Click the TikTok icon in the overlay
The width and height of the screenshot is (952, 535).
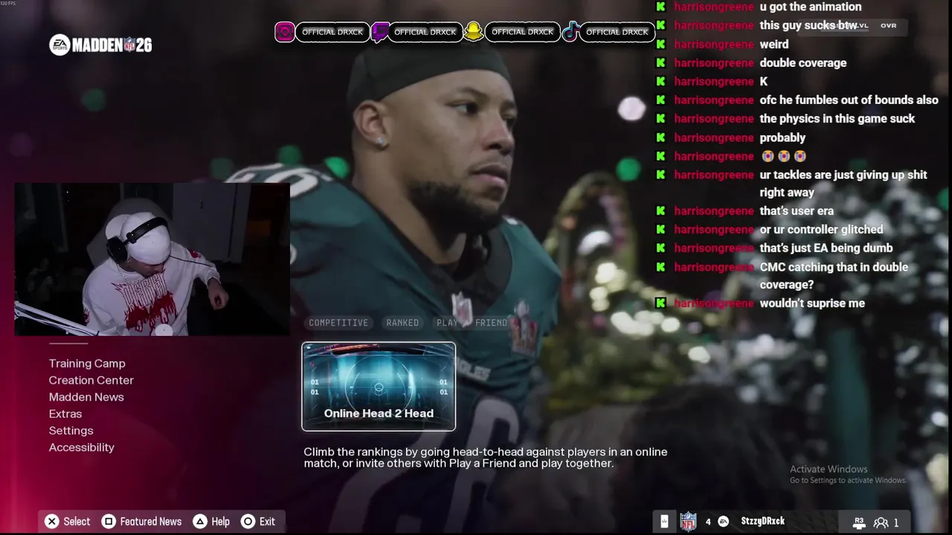570,32
